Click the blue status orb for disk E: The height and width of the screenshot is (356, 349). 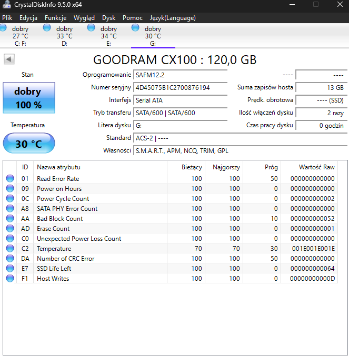coord(91,27)
